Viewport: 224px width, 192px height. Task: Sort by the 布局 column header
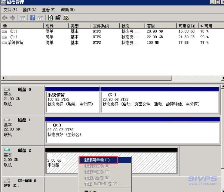click(56, 26)
